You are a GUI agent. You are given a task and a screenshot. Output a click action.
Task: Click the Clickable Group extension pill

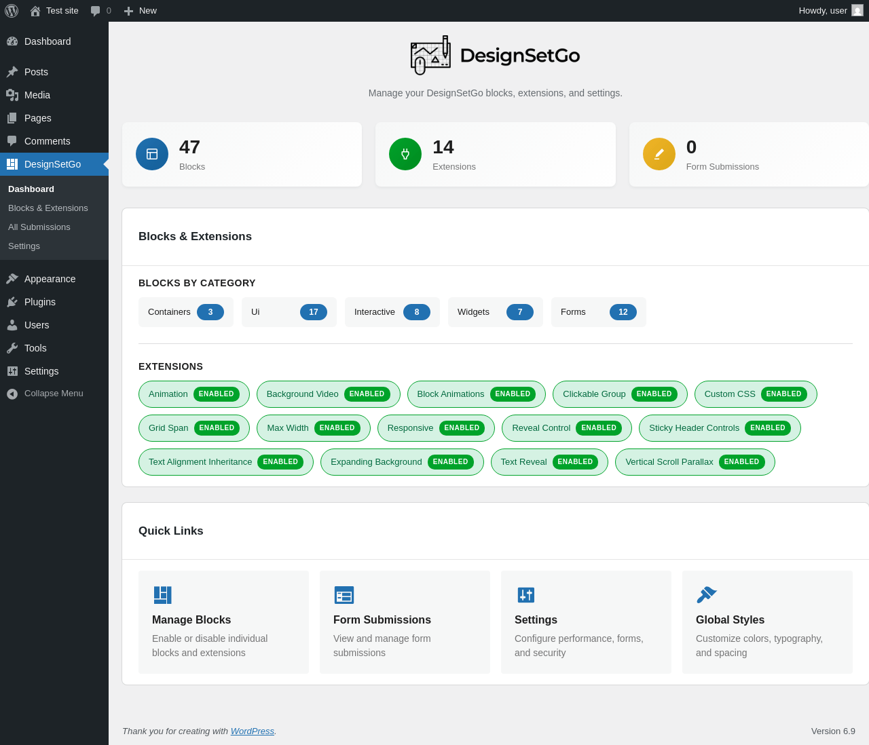point(620,394)
